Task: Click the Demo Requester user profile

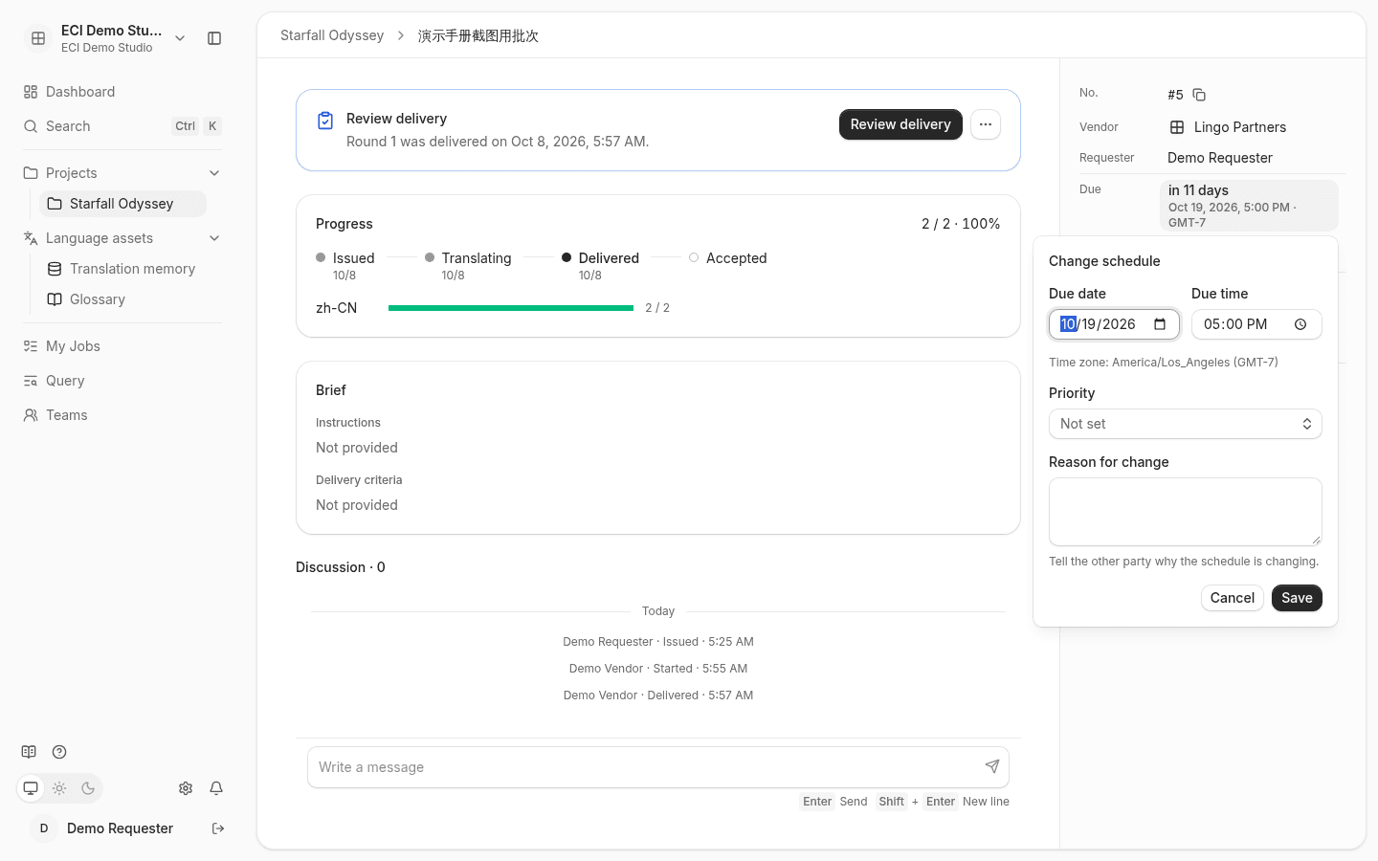Action: tap(103, 828)
